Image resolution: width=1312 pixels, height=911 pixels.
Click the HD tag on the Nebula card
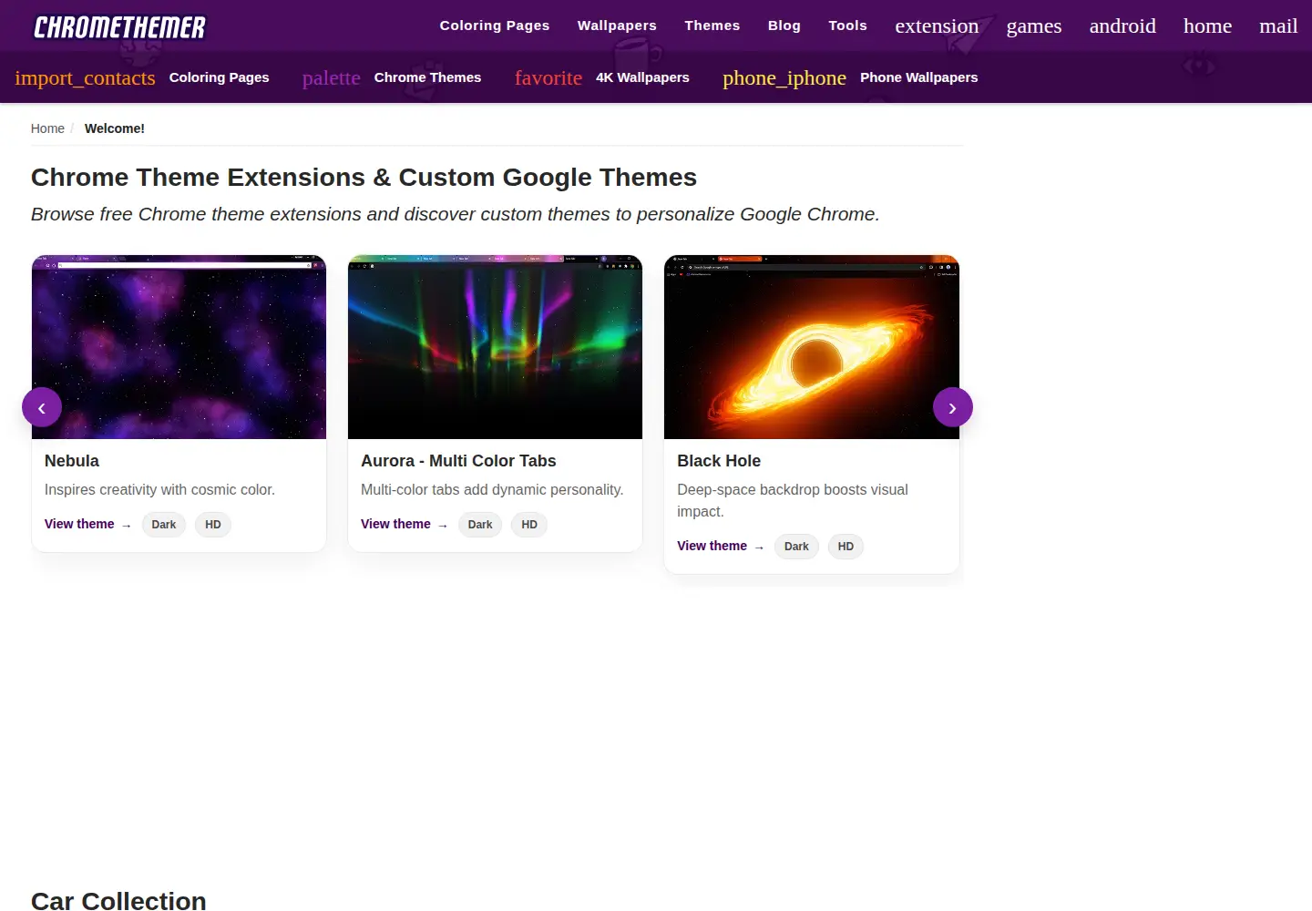tap(213, 525)
